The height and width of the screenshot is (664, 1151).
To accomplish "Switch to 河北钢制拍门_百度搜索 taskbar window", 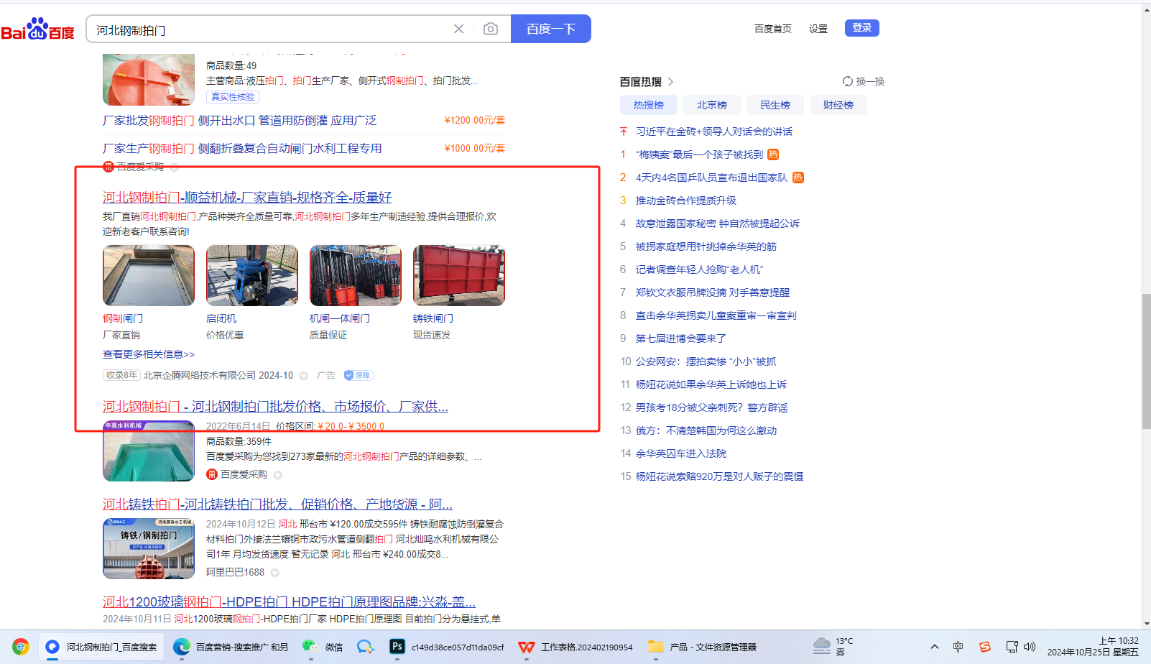I will [x=101, y=647].
